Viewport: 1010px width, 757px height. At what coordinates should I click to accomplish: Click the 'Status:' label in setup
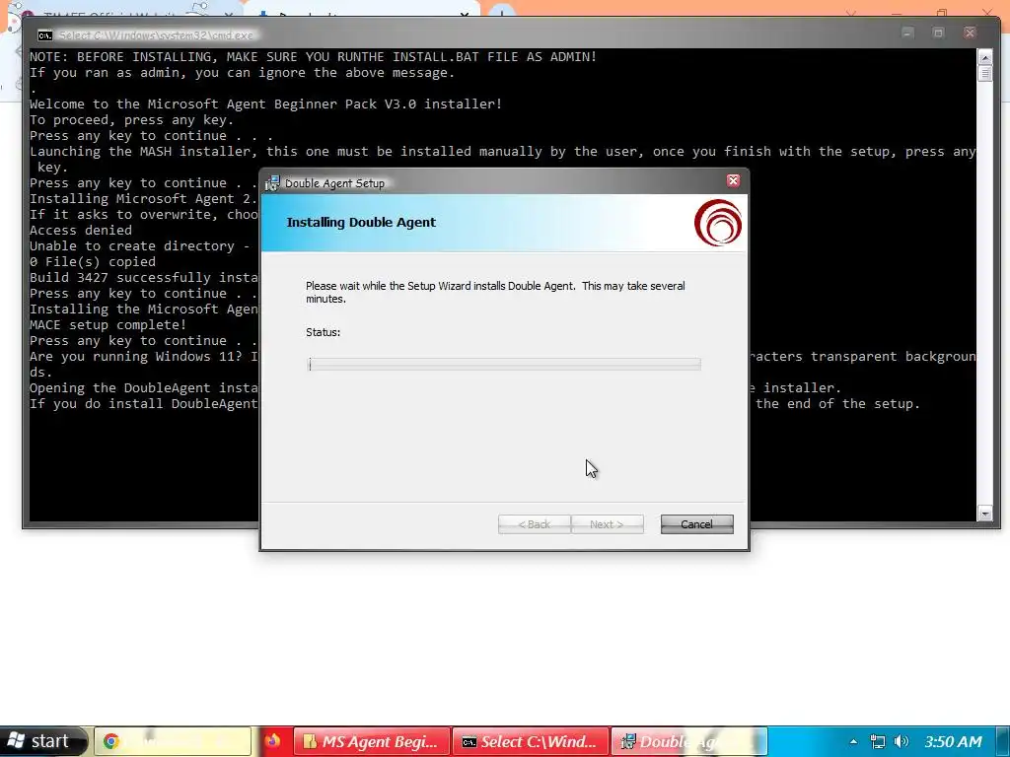[x=324, y=332]
